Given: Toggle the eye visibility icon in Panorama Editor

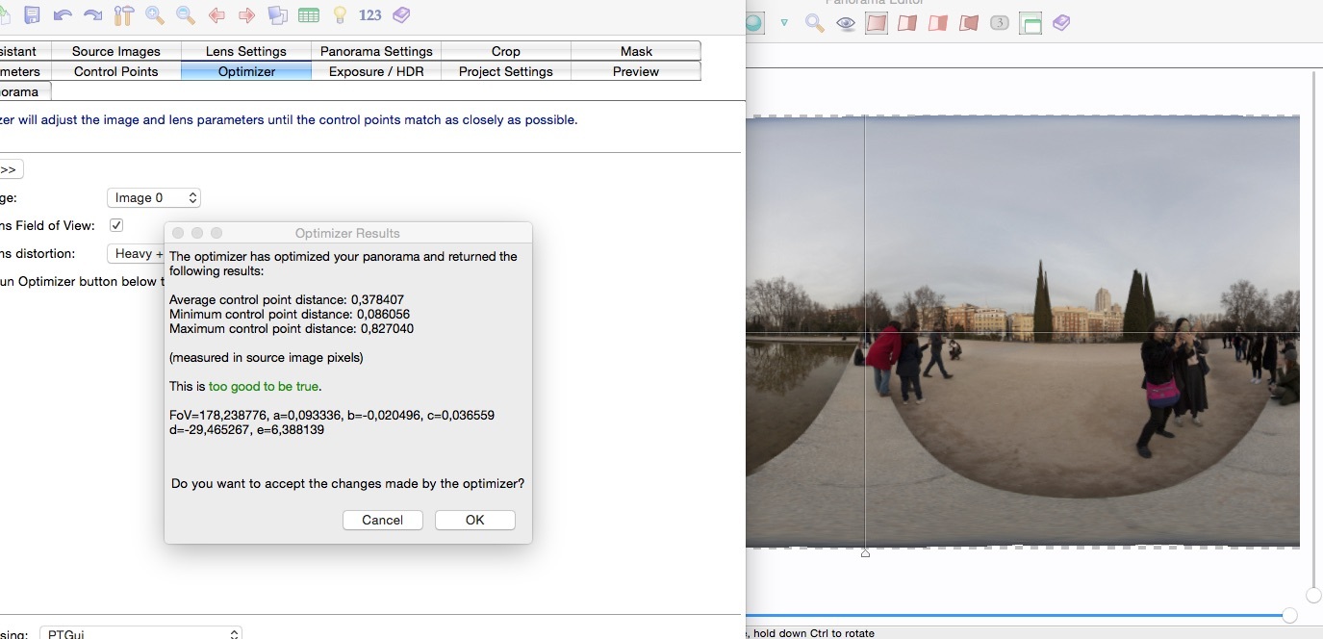Looking at the screenshot, I should tap(846, 24).
